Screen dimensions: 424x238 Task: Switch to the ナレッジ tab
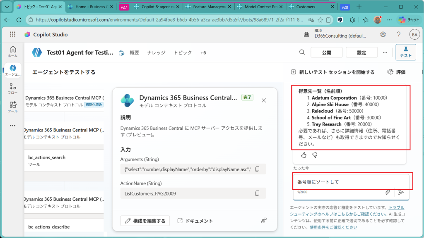click(156, 52)
